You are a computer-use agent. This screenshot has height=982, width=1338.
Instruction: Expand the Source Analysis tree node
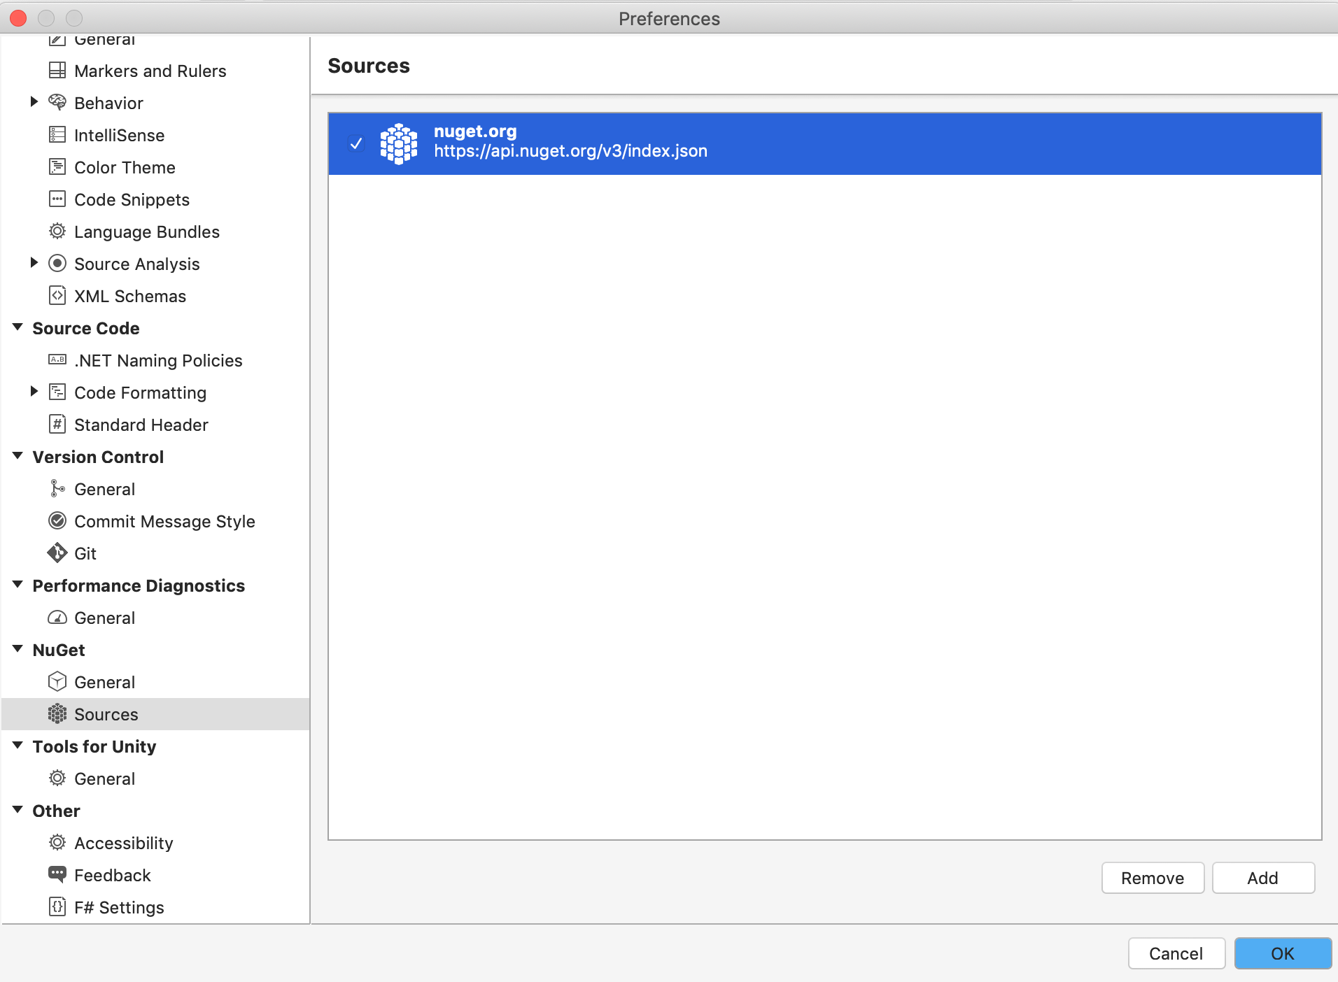click(x=34, y=263)
